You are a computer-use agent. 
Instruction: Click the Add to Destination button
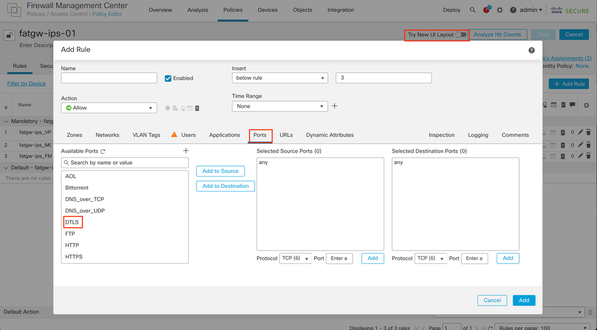tap(225, 186)
